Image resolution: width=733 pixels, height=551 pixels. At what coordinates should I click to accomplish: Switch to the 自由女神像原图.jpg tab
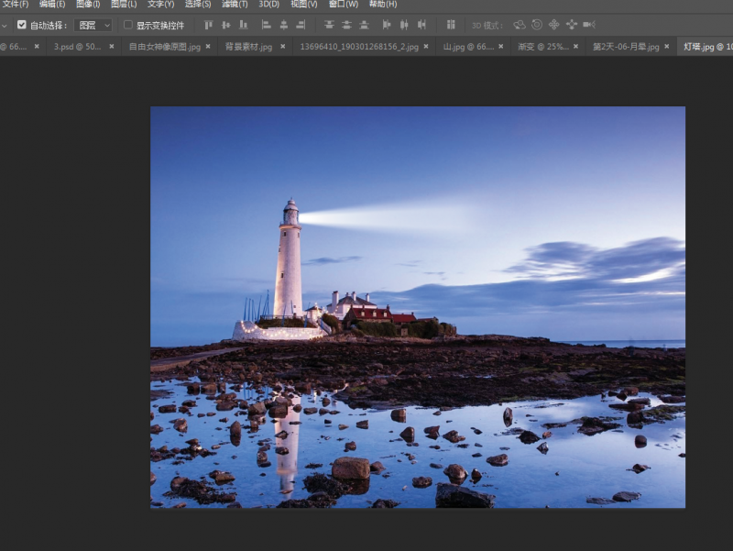coord(164,46)
